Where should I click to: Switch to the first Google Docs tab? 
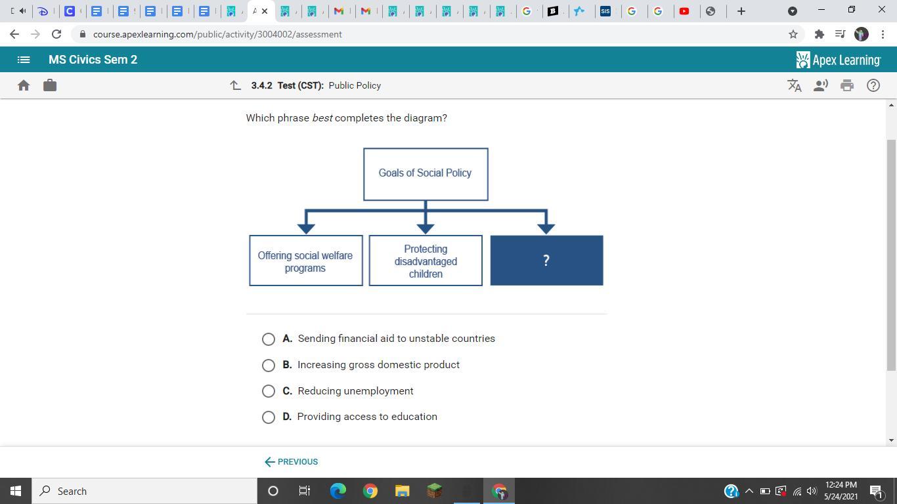pyautogui.click(x=97, y=11)
